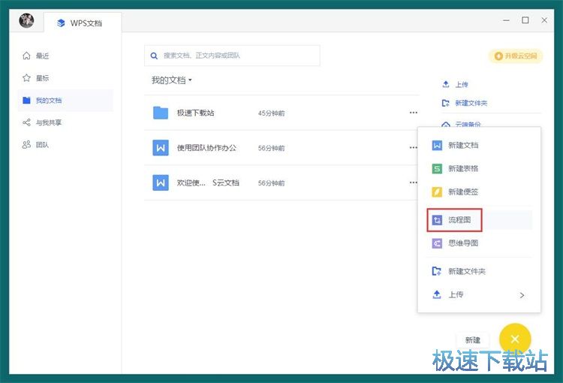Click the purple 思维导图 mind map icon
Viewport: 563px width, 383px height.
(x=437, y=243)
